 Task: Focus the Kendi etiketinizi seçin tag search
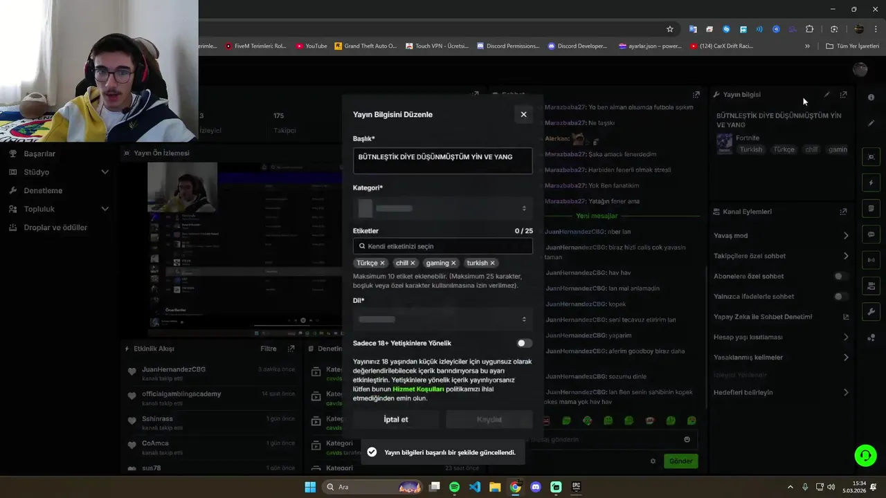pos(442,246)
